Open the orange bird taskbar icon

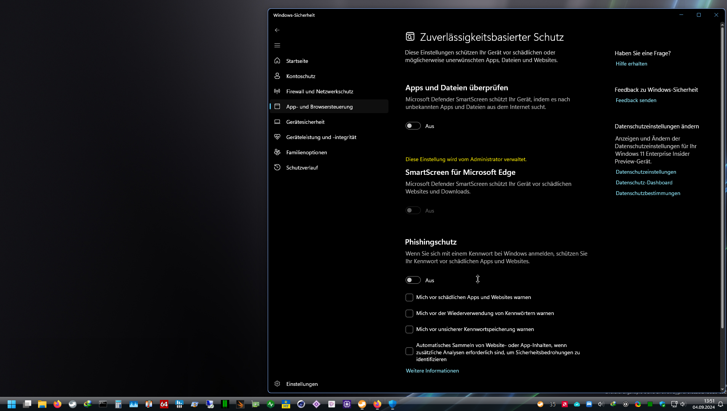pos(240,404)
